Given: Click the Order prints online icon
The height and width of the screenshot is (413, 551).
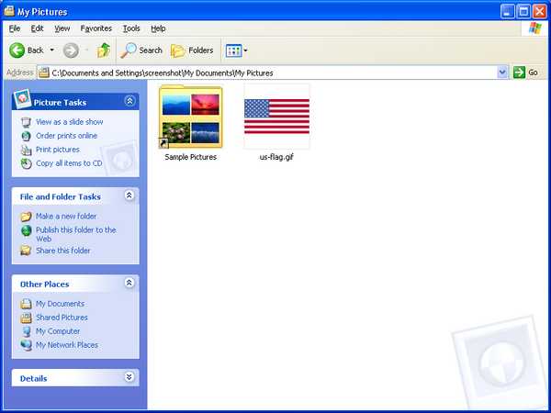Looking at the screenshot, I should click(x=26, y=136).
